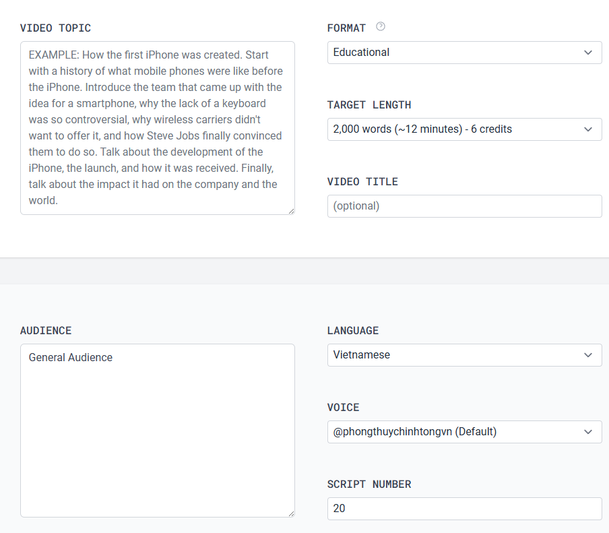The height and width of the screenshot is (533, 609).
Task: Open the Voice dropdown with @phongthuychinhtongvn
Action: click(x=465, y=432)
